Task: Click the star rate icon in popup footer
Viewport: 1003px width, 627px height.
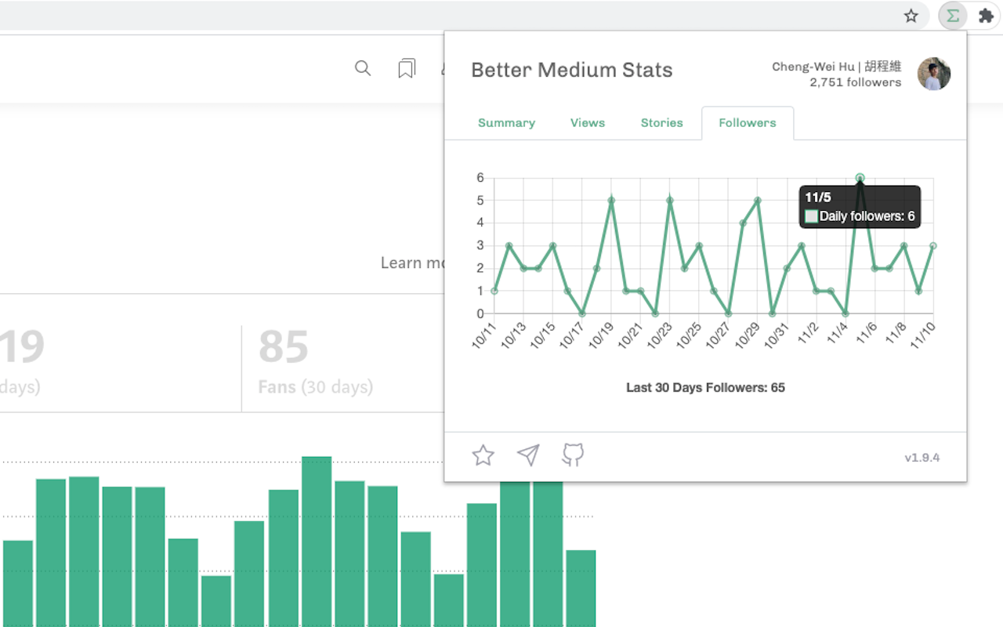Action: pyautogui.click(x=483, y=455)
